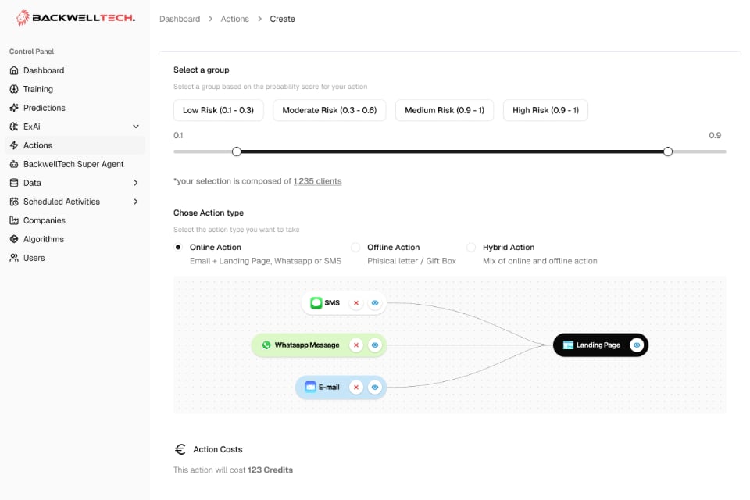
Task: Click the Dashboard house icon in sidebar
Action: click(14, 70)
